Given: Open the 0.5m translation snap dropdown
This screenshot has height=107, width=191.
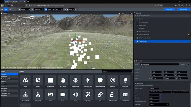Looking at the screenshot, I should click(x=51, y=10).
